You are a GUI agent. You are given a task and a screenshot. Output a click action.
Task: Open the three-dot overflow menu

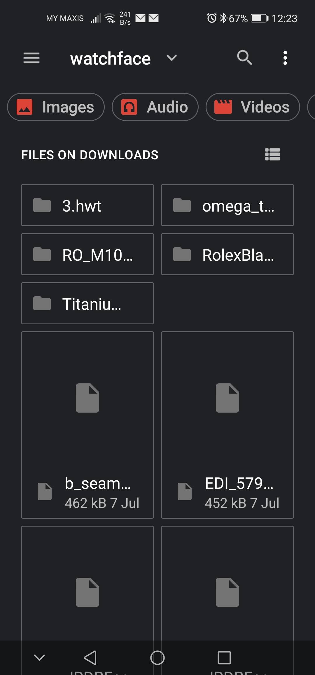click(x=285, y=58)
